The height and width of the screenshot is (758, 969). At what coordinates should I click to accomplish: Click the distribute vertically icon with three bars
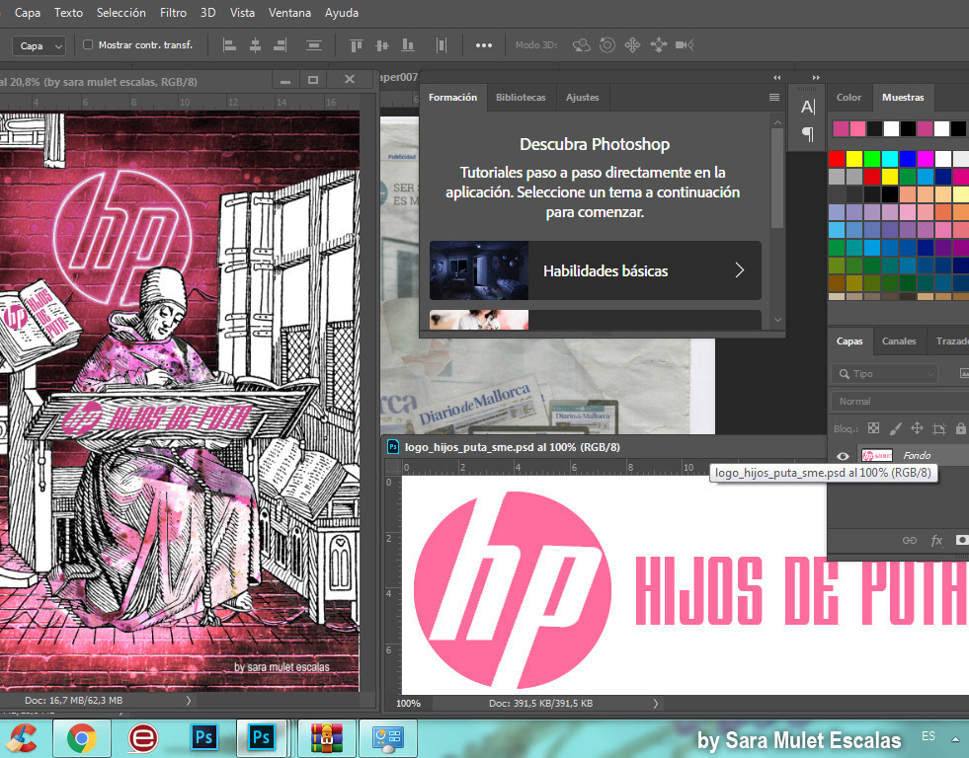(x=314, y=45)
